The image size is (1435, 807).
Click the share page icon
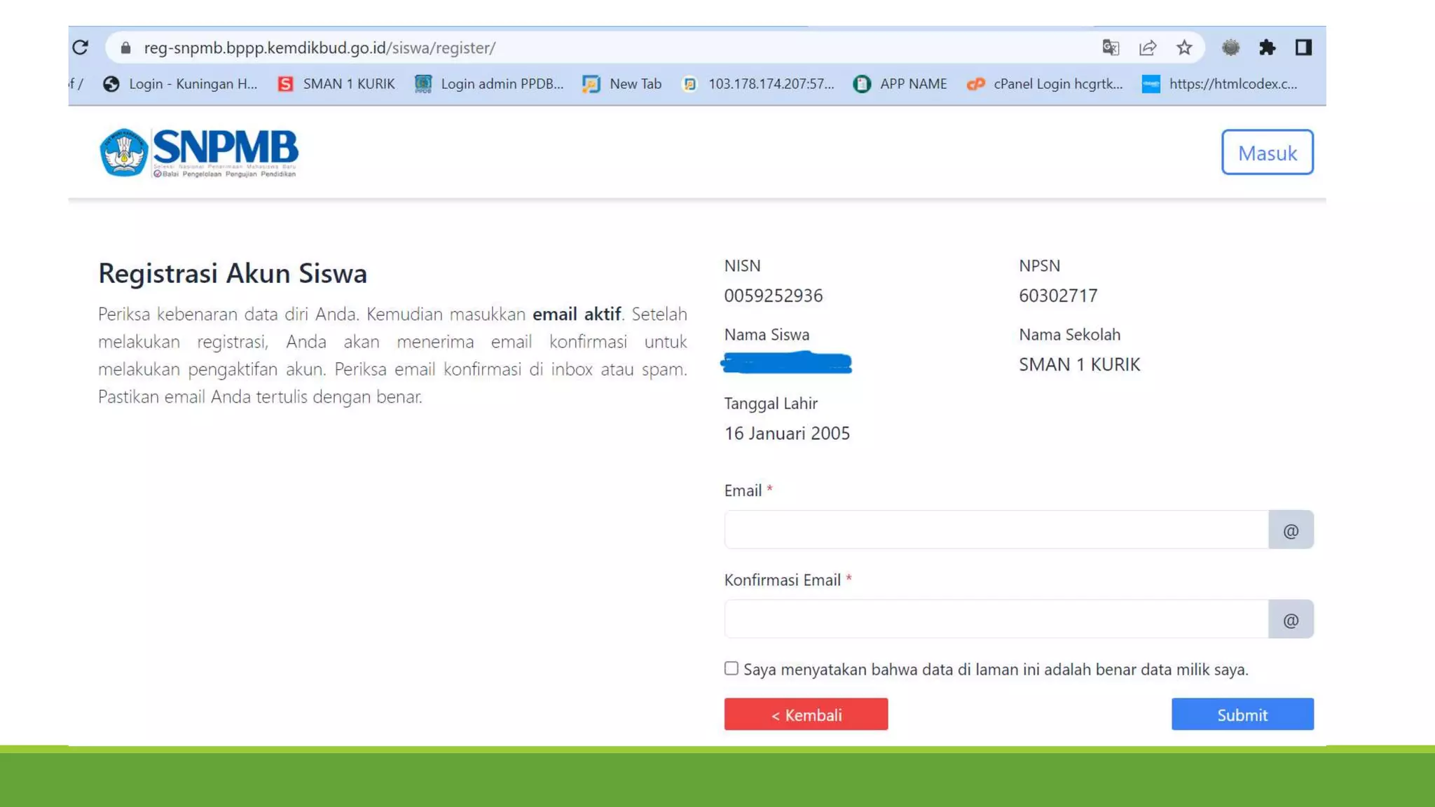click(1148, 48)
